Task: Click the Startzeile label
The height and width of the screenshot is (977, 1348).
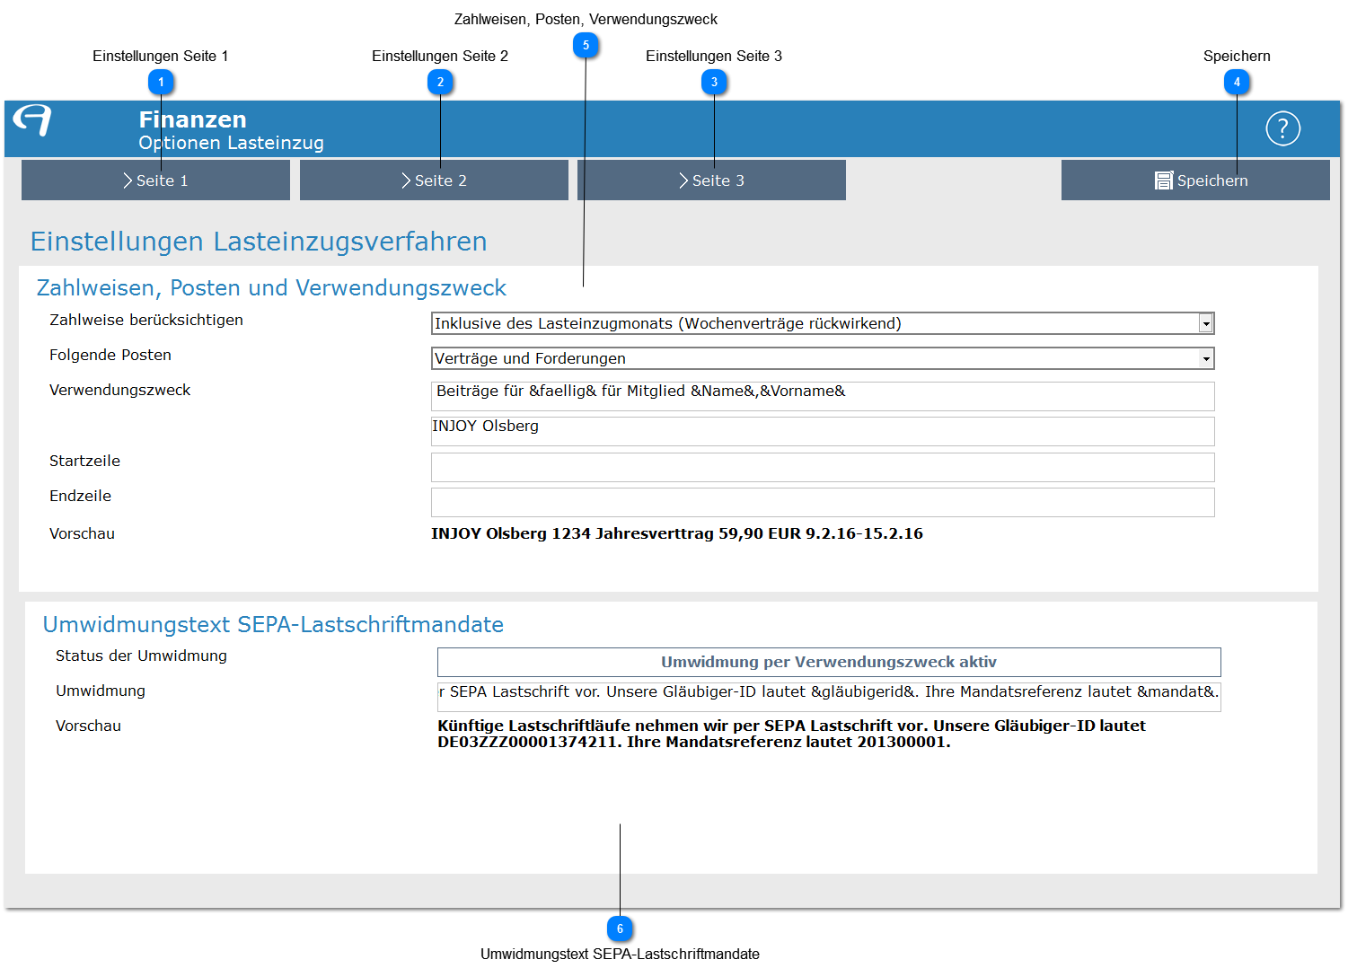Action: click(84, 461)
